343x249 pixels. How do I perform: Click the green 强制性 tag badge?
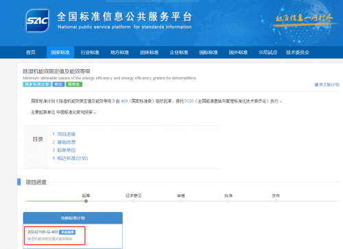[x=74, y=84]
